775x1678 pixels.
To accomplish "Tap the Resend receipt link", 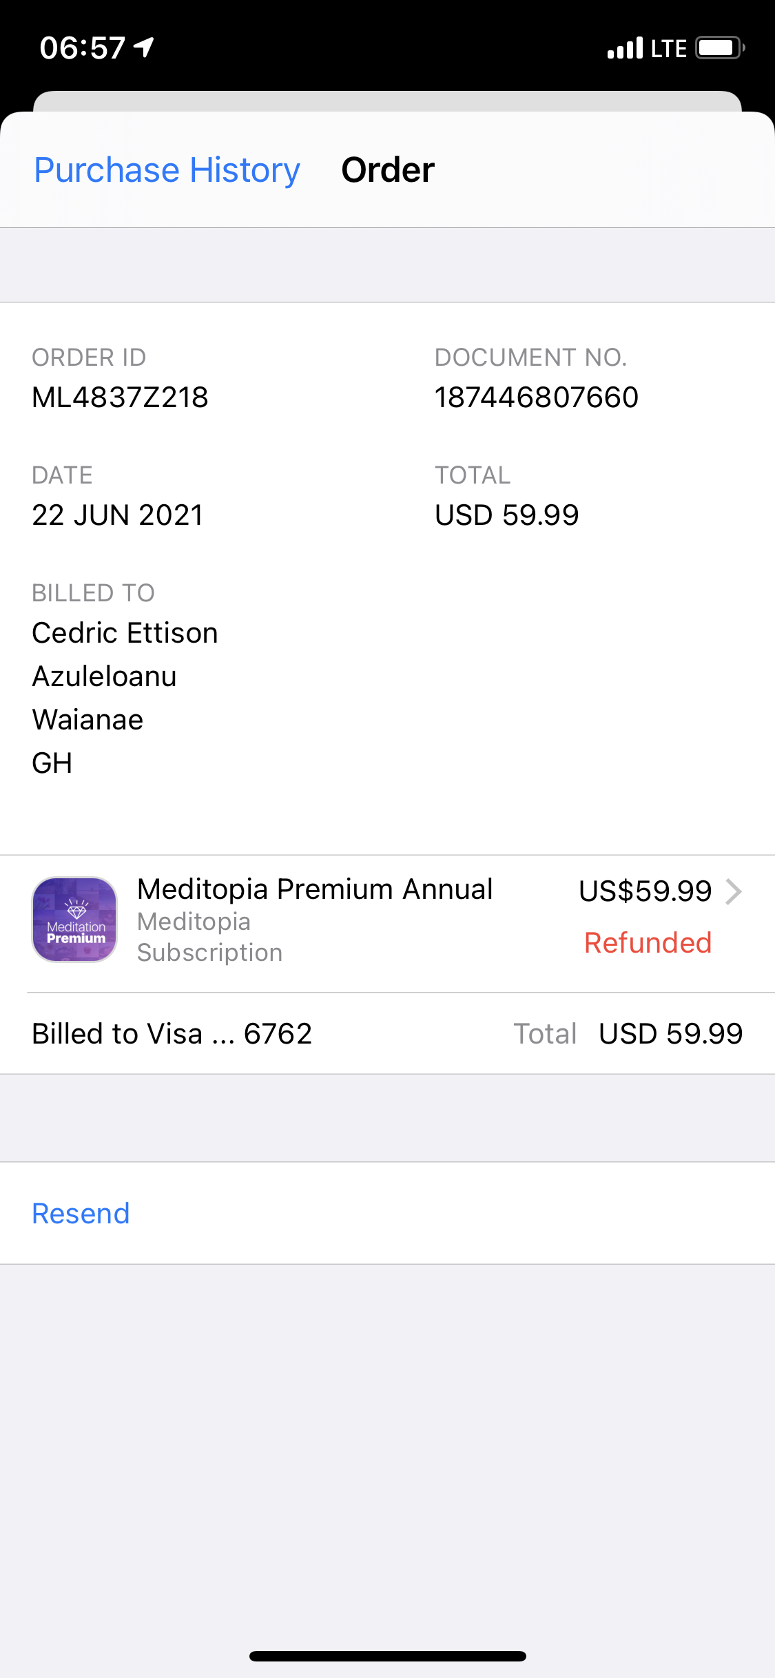I will (x=81, y=1213).
